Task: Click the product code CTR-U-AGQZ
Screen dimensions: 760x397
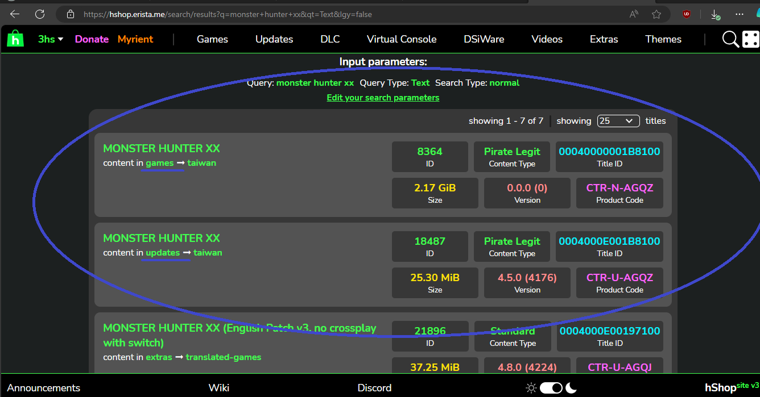Action: tap(619, 278)
